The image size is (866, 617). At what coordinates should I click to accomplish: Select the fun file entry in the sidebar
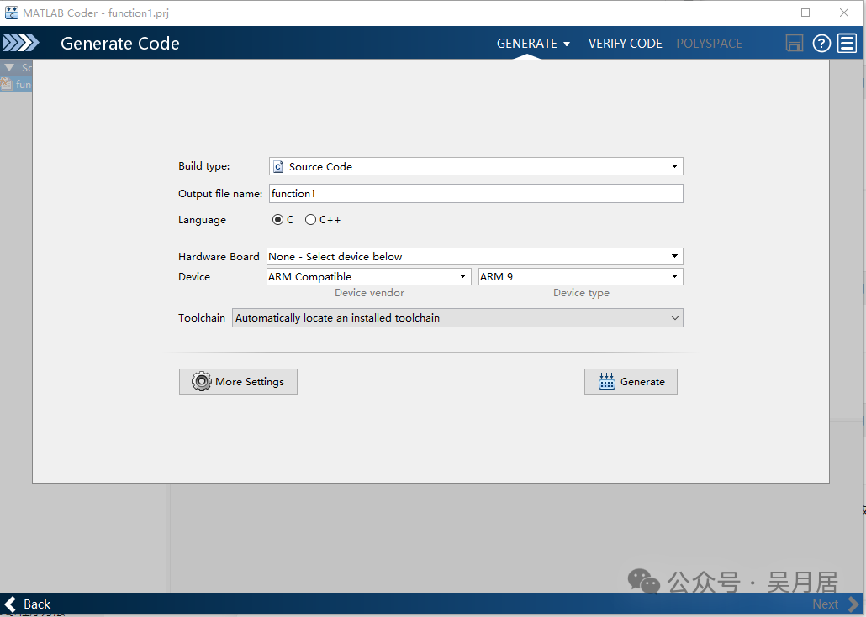(16, 84)
